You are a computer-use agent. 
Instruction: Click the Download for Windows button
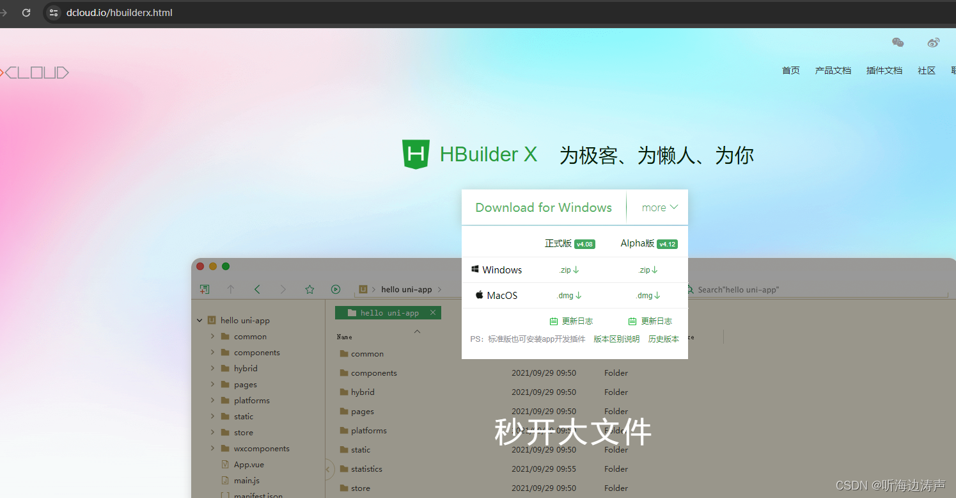coord(543,207)
